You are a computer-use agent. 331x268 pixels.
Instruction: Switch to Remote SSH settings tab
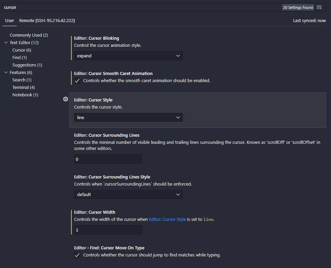pos(47,21)
